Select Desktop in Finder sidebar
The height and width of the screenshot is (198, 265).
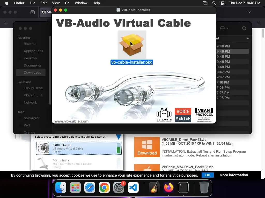coord(30,58)
